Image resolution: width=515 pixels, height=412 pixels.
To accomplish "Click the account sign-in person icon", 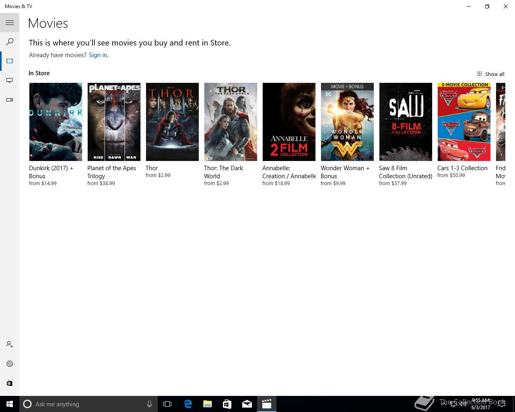I will (10, 344).
